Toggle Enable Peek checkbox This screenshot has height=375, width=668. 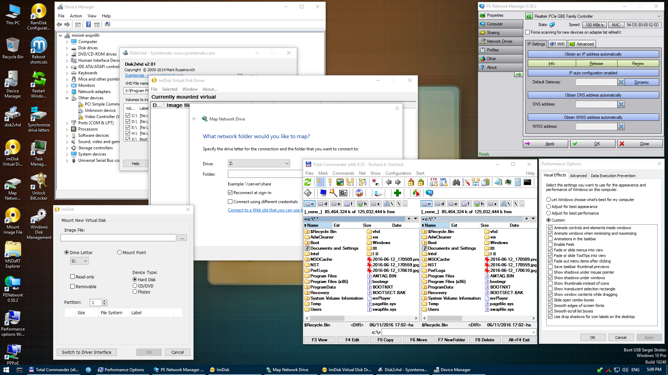tap(550, 244)
